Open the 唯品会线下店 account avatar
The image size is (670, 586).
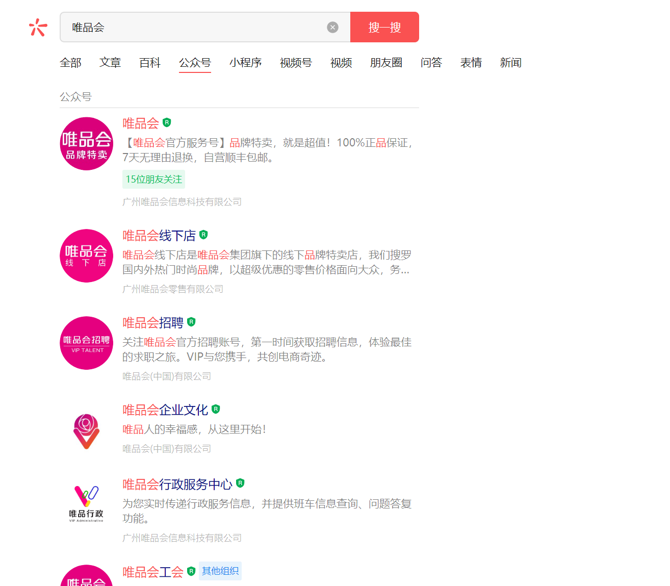86,256
